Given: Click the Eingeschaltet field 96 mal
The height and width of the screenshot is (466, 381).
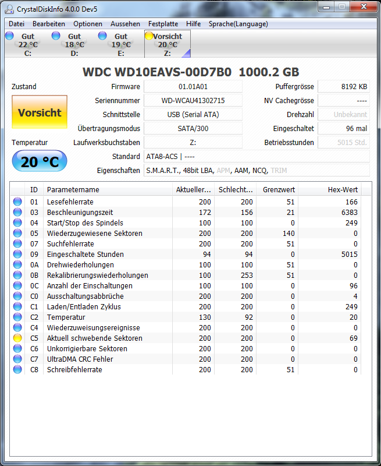Looking at the screenshot, I should (x=344, y=128).
